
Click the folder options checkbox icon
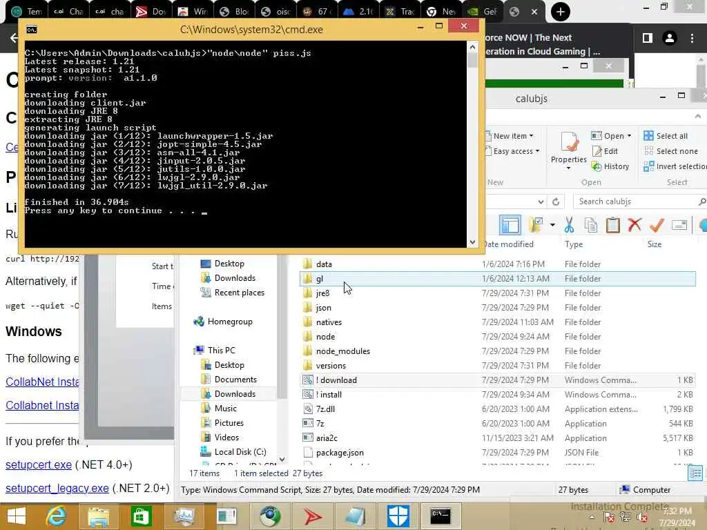point(535,224)
